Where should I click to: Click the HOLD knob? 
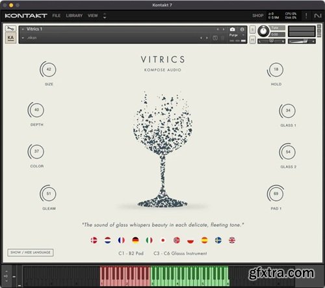pyautogui.click(x=276, y=70)
